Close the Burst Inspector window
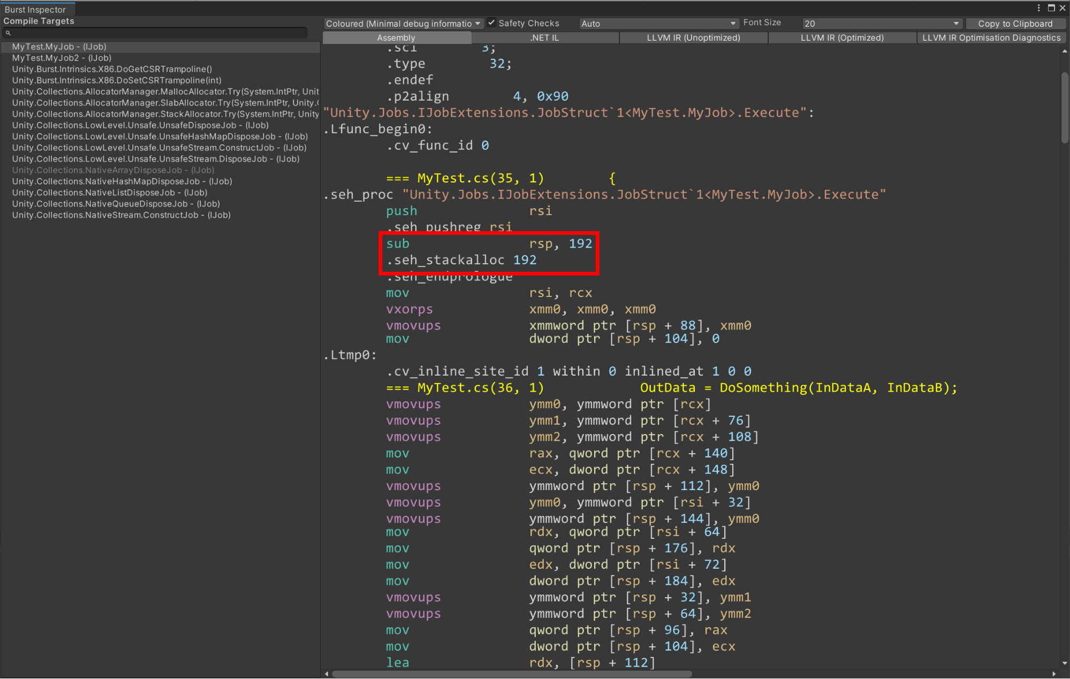1070x679 pixels. [1063, 8]
